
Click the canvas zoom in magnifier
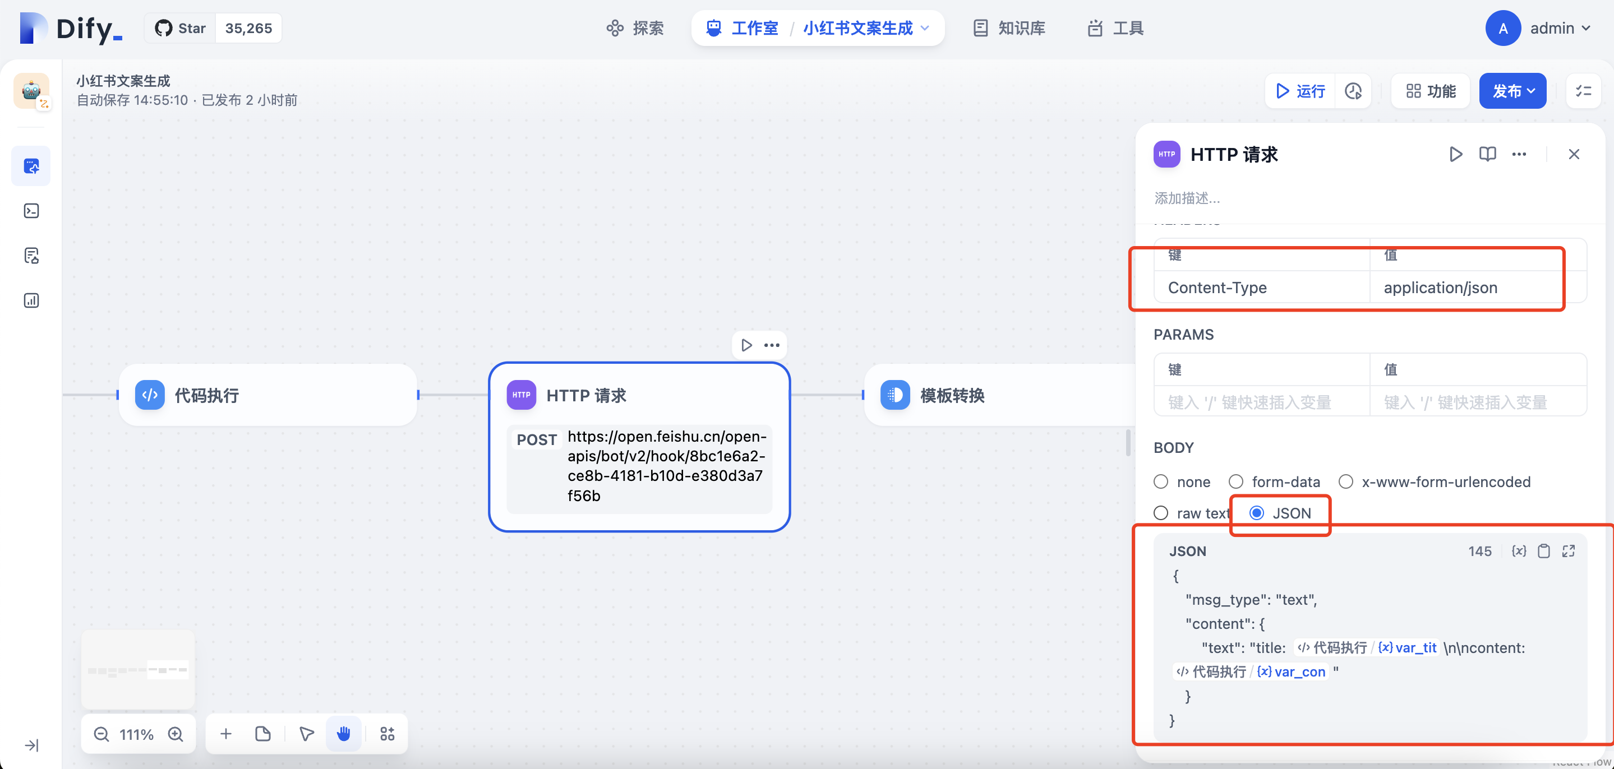click(176, 734)
